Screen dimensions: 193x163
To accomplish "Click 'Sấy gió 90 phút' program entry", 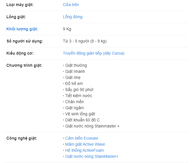I will [x=79, y=90].
